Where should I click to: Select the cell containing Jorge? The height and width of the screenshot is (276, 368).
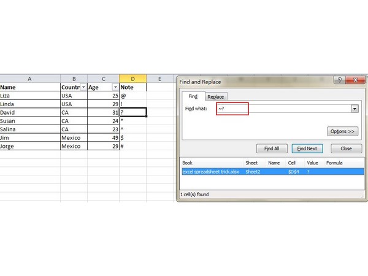pyautogui.click(x=30, y=147)
